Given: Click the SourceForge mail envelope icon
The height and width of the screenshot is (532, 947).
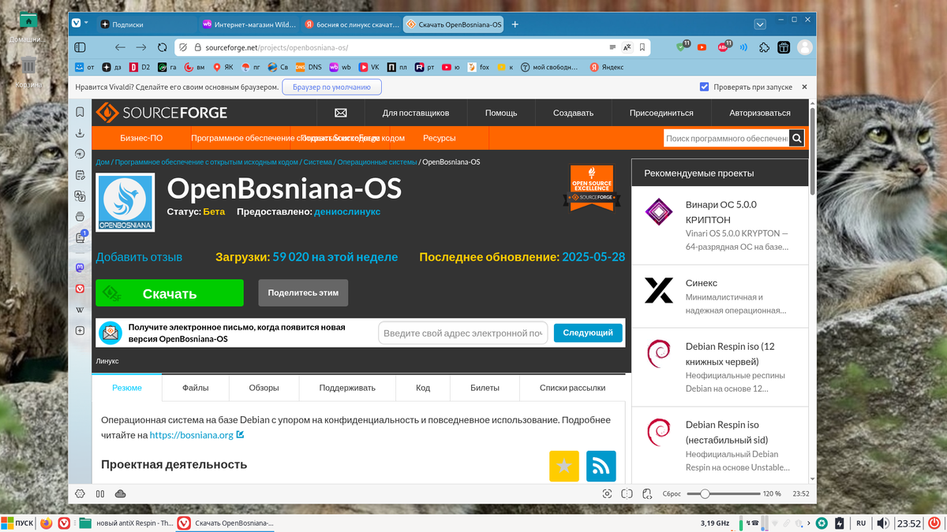Looking at the screenshot, I should coord(341,113).
